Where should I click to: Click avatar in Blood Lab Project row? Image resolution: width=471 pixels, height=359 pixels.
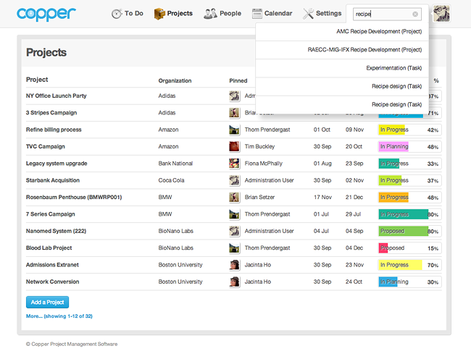[234, 248]
